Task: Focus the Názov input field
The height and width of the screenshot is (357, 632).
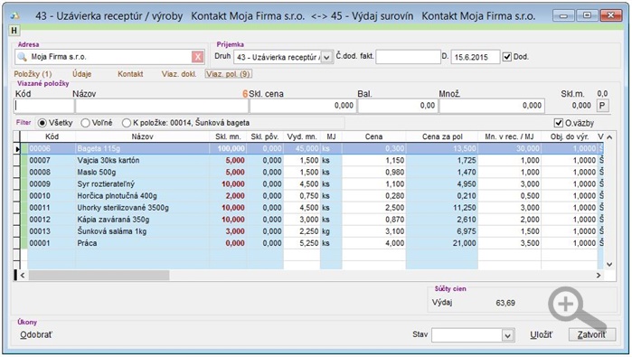Action: pyautogui.click(x=162, y=106)
